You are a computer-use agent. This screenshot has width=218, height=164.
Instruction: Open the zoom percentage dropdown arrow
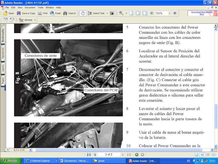pos(169,13)
